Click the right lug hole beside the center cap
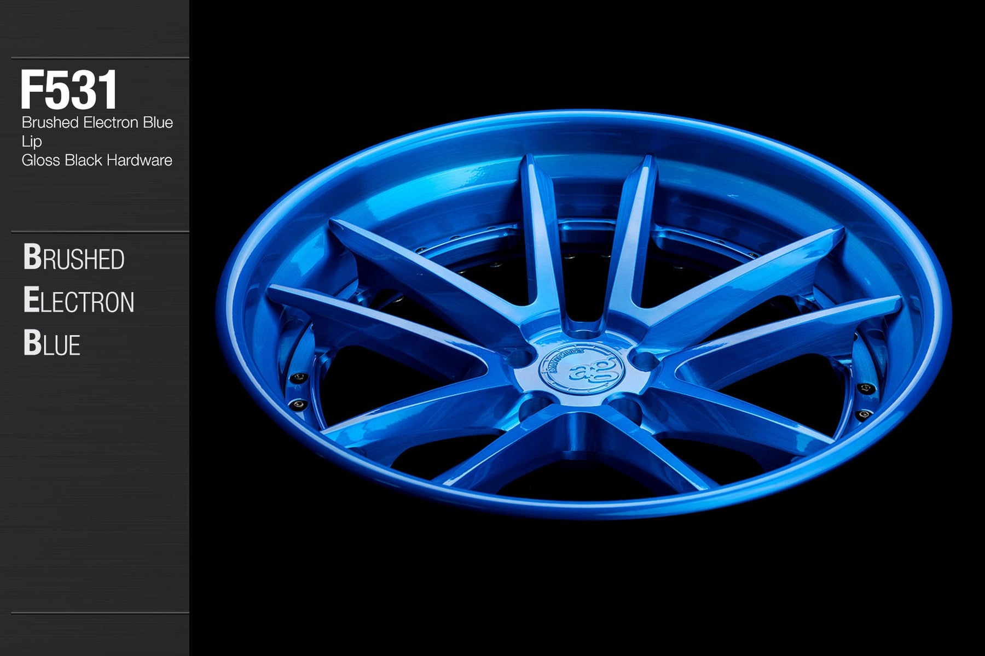Viewport: 985px width, 656px height. [x=646, y=360]
